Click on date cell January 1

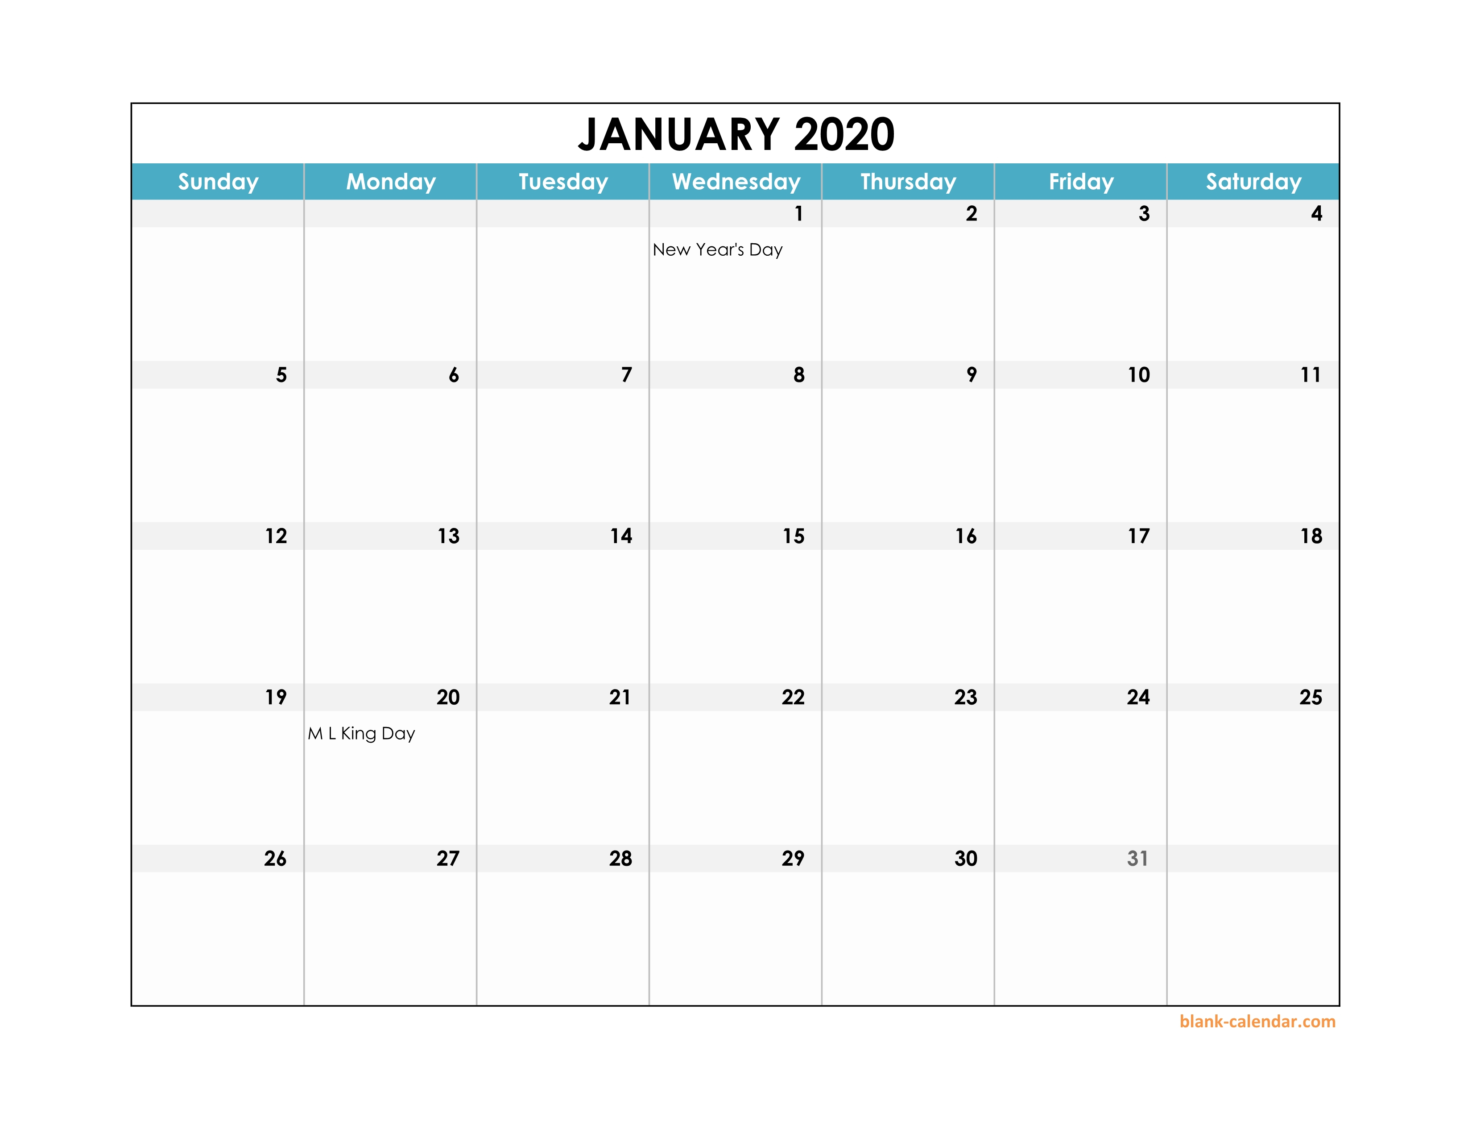[x=734, y=275]
